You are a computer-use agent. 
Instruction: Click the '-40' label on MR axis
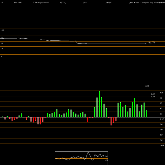pos(161,130)
